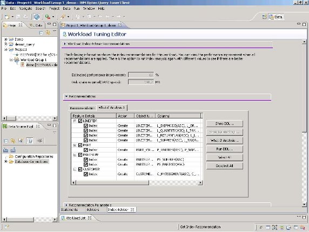Viewport: 309px width, 232px height.
Task: Uncheck Index with L_RETURNFLAG columns
Action: pos(86,135)
